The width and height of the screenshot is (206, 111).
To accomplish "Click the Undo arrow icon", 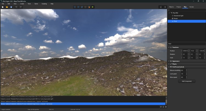I will point(16,7).
